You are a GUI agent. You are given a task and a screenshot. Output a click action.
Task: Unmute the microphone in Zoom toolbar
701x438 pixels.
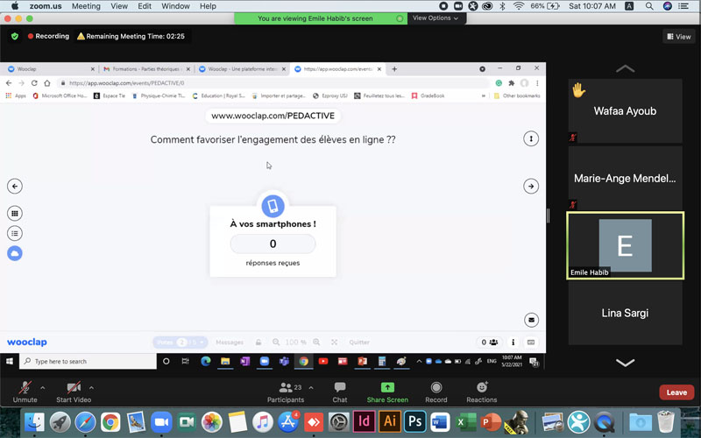25,392
